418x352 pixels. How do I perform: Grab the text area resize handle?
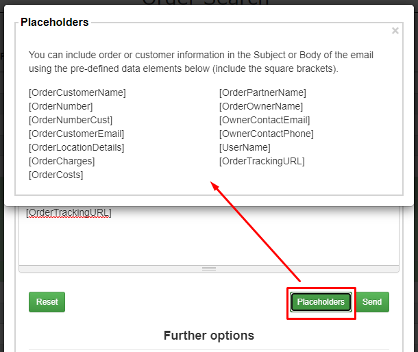pyautogui.click(x=208, y=268)
